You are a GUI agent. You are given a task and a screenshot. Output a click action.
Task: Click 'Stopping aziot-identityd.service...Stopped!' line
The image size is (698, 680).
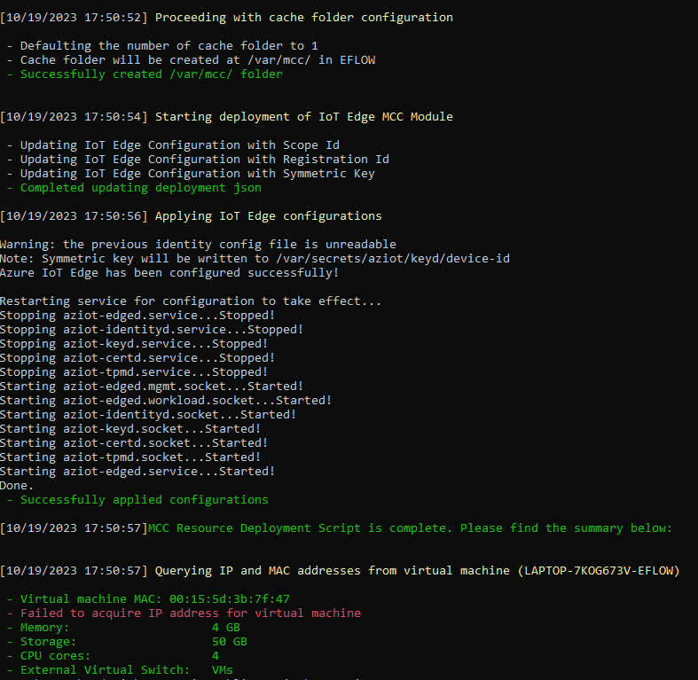tap(152, 330)
